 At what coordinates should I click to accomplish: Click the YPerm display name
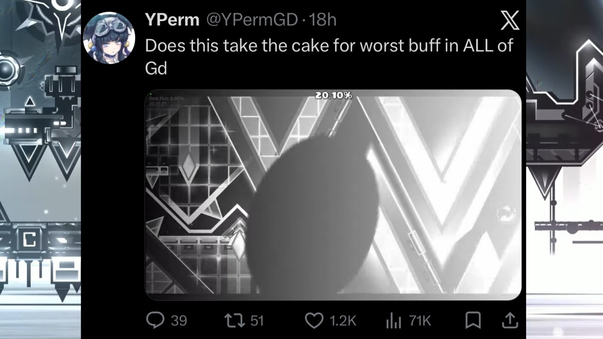coord(172,20)
